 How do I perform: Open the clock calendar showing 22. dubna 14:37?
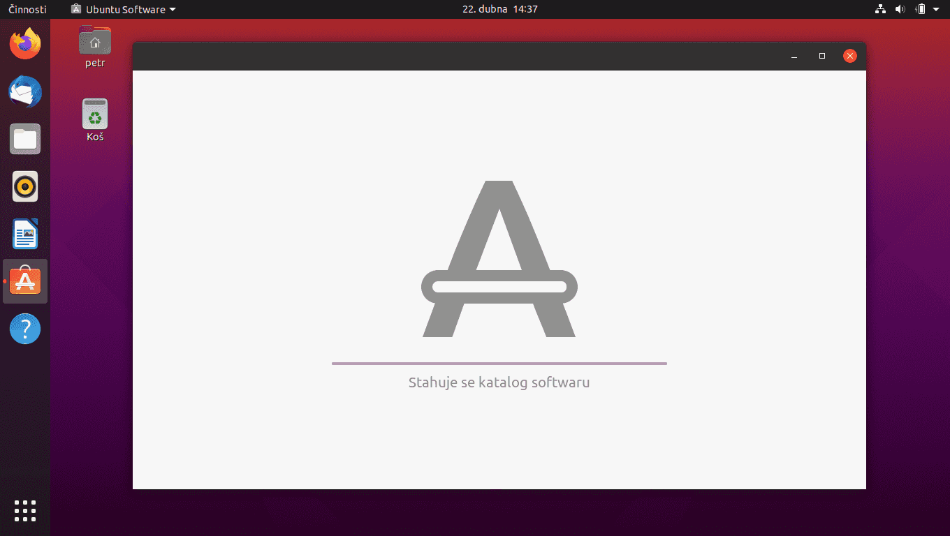click(500, 9)
